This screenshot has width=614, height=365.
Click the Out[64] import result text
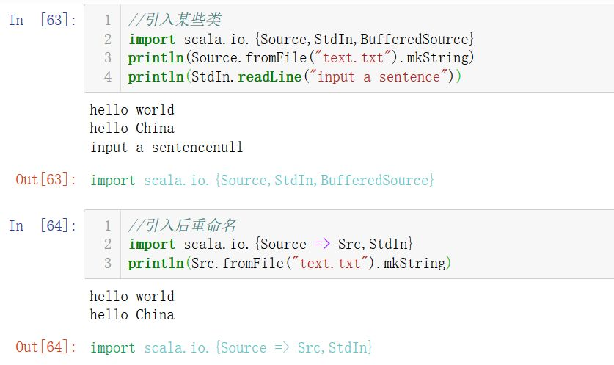tap(231, 347)
